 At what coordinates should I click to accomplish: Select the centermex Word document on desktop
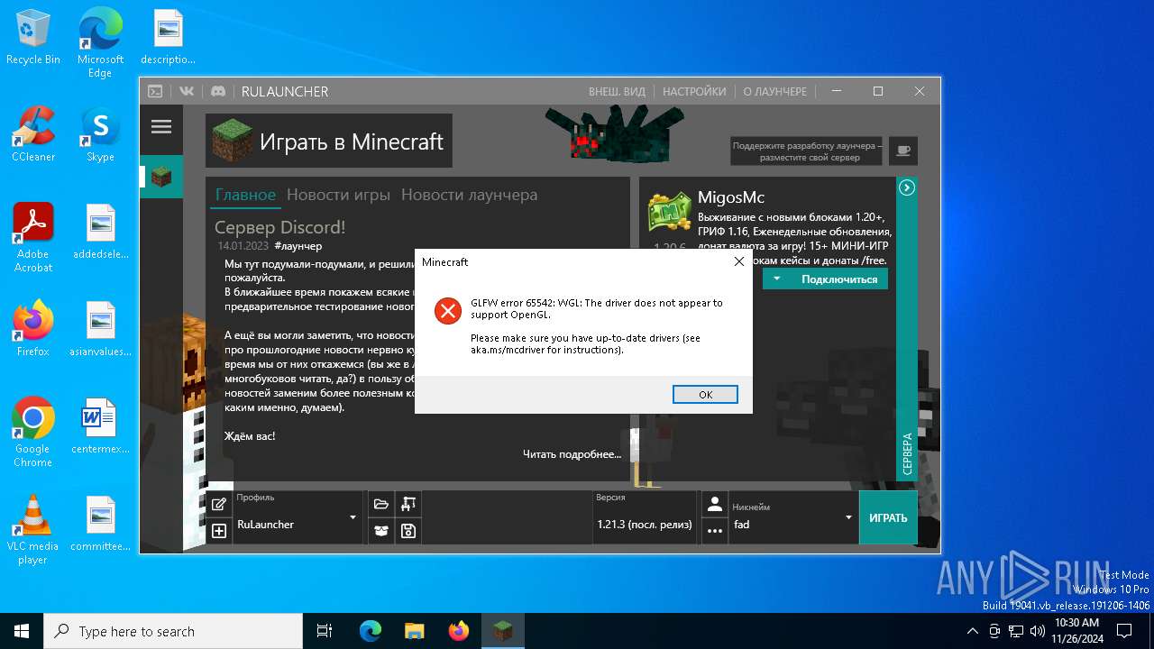coord(100,426)
